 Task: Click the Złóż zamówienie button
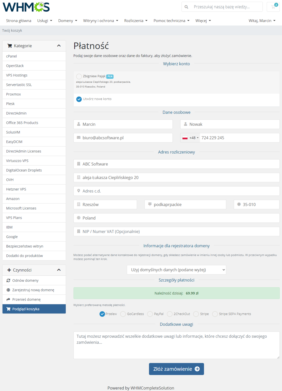click(176, 369)
